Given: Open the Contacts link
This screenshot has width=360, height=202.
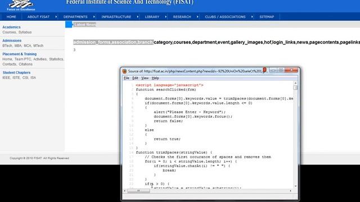Looking at the screenshot, I should [x=9, y=65].
